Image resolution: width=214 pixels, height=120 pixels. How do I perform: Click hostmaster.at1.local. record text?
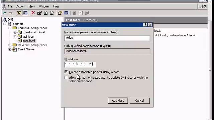182,35
